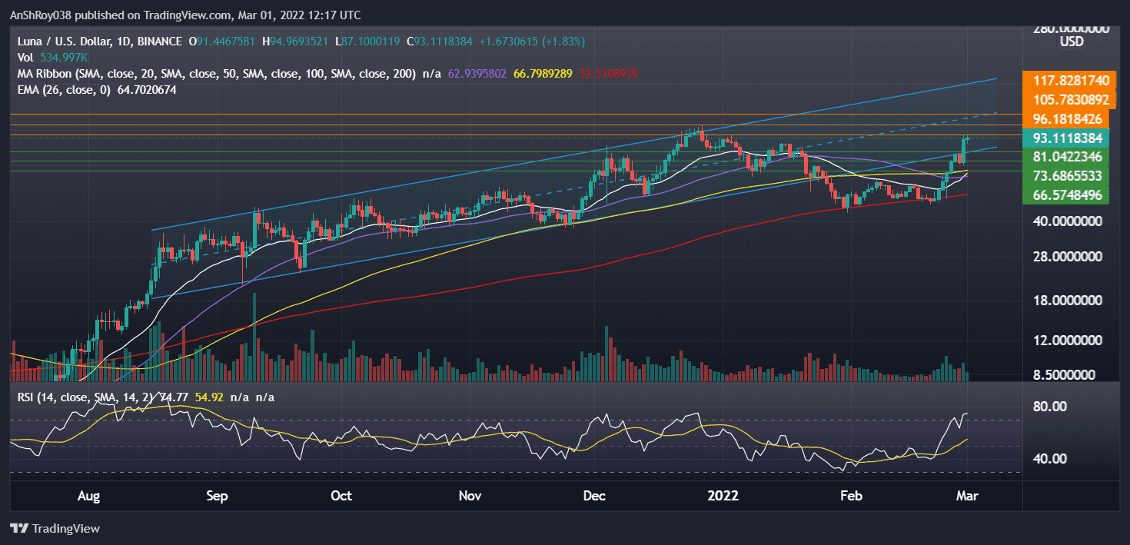Image resolution: width=1130 pixels, height=545 pixels.
Task: Click the Aug label on the time axis
Action: click(x=88, y=496)
